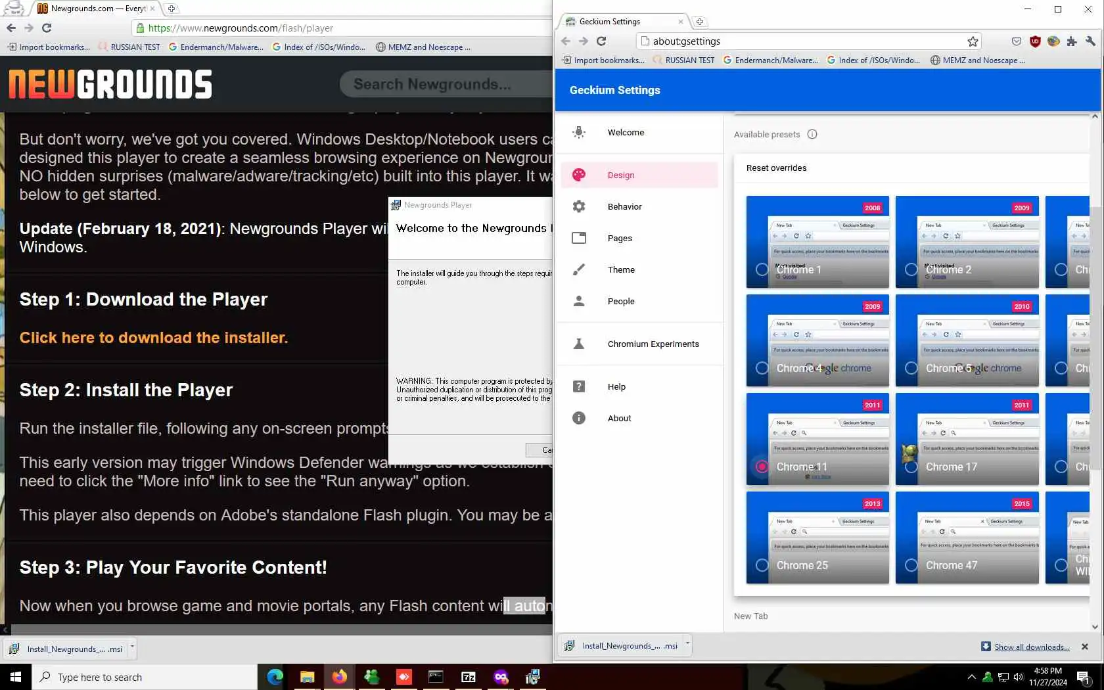
Task: Go forward in the Newgrounds window
Action: (x=29, y=28)
